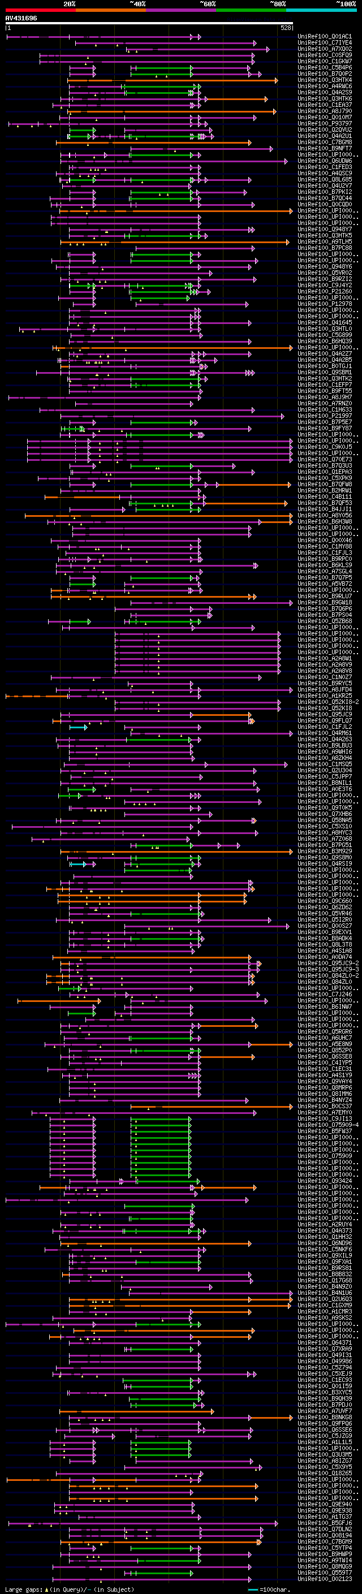View the UniRef100_C1EA37 entry
The image size is (362, 1594).
tap(324, 105)
